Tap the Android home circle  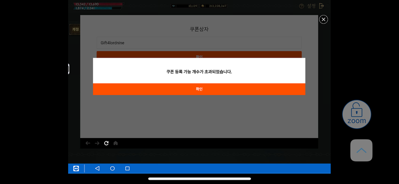pyautogui.click(x=112, y=169)
